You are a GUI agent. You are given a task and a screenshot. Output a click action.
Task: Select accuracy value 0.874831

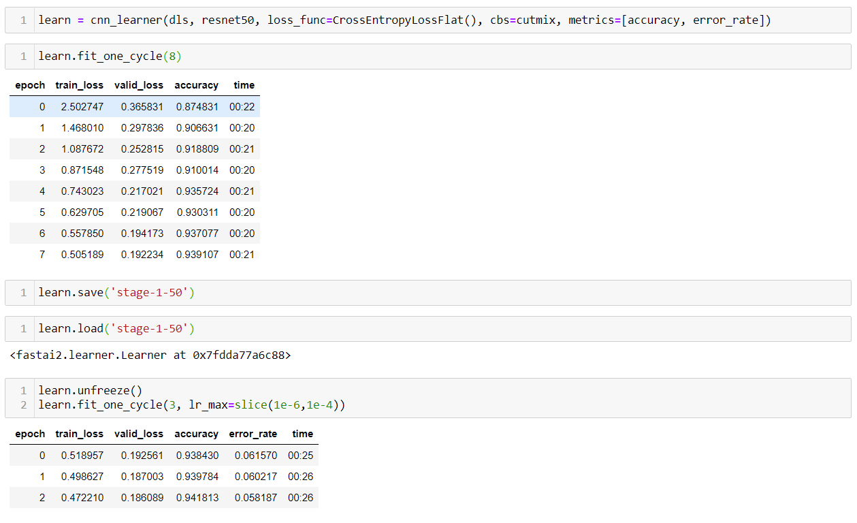click(x=197, y=107)
